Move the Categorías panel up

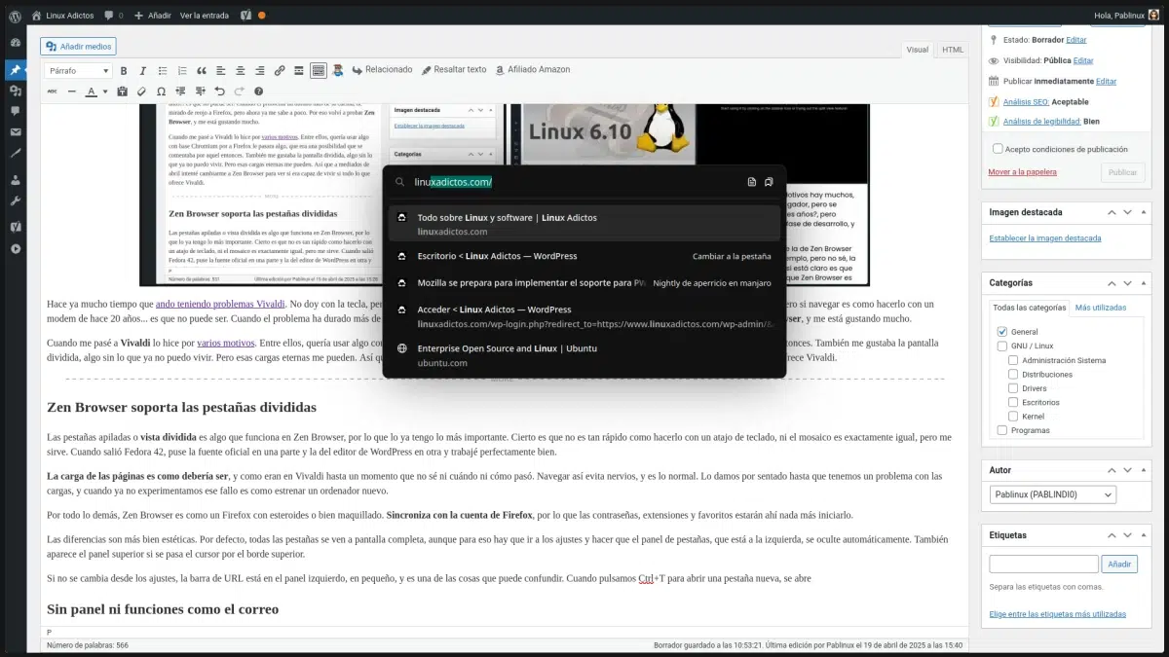[1113, 283]
